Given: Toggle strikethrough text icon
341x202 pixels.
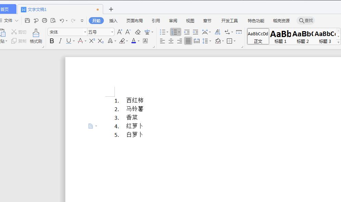Looking at the screenshot, I should point(80,41).
